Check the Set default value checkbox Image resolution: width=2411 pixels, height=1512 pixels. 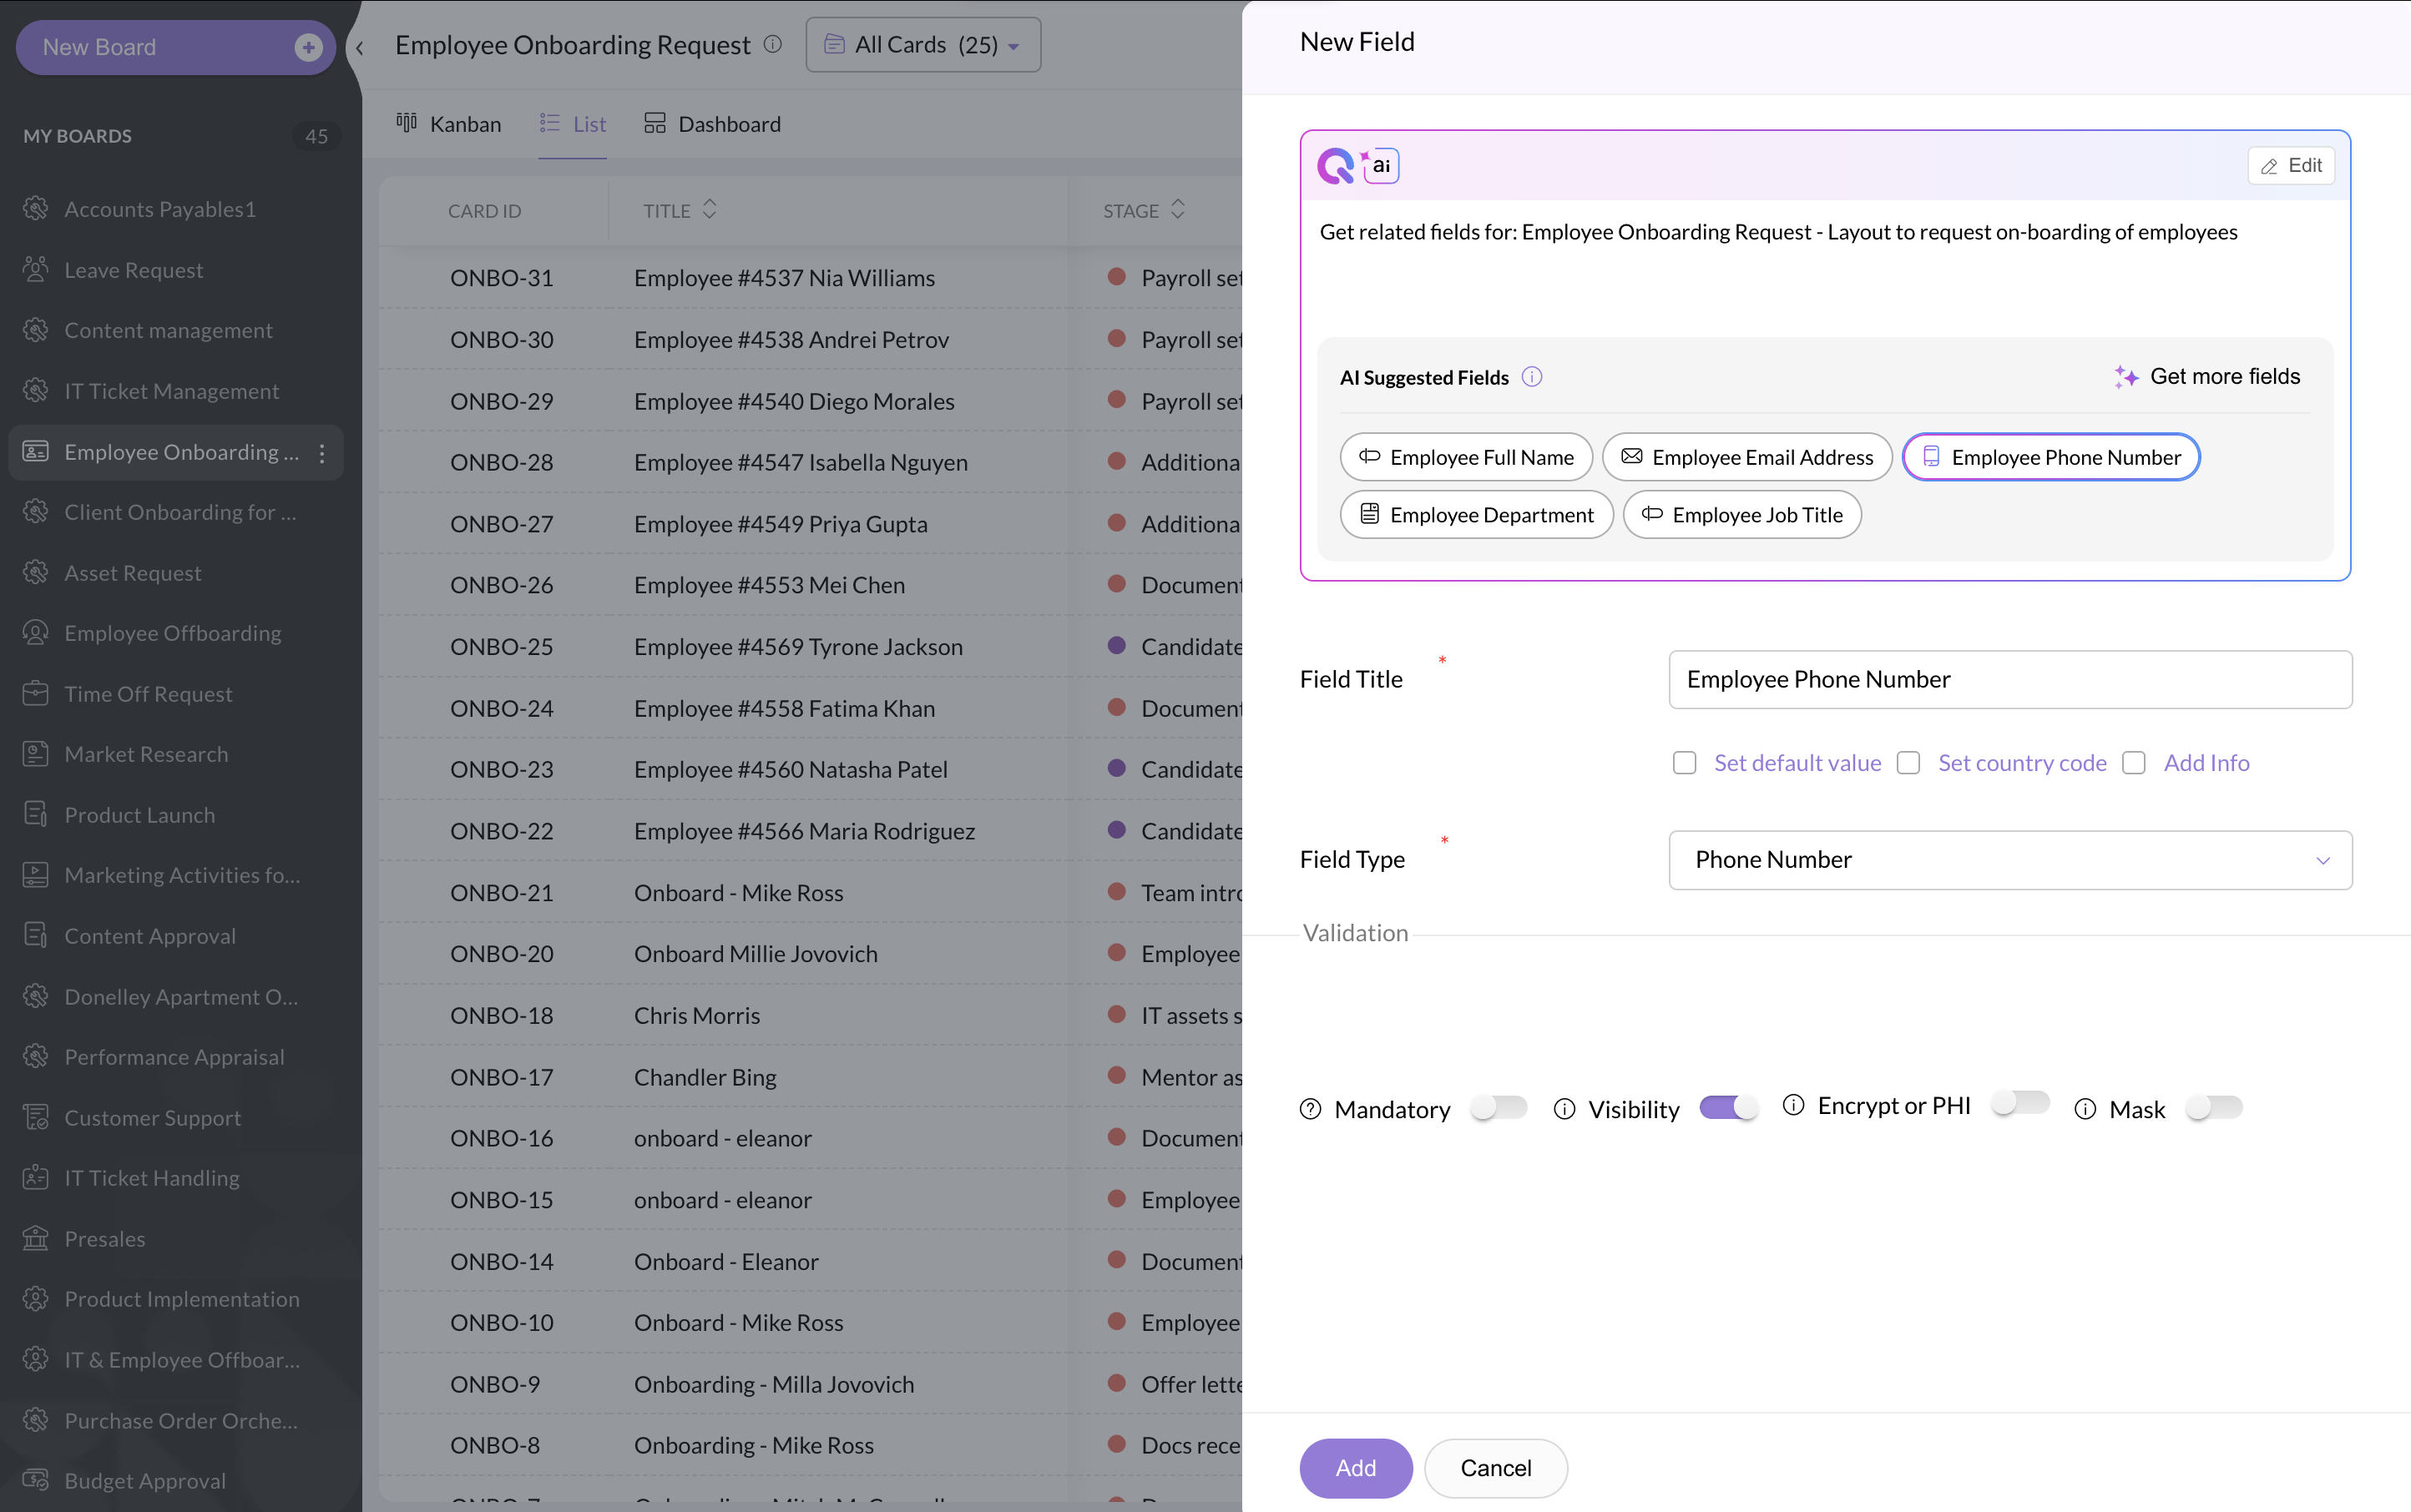(1685, 763)
